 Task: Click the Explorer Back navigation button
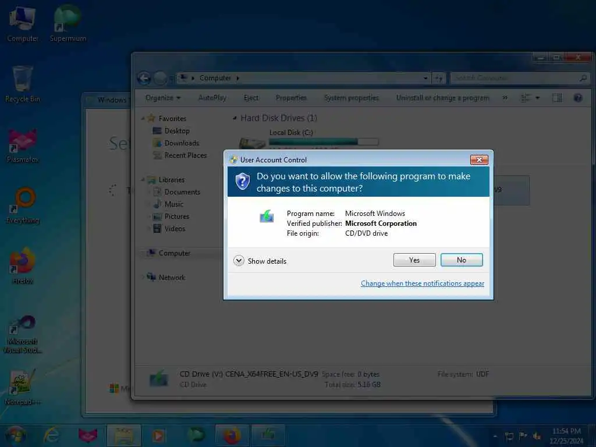point(144,79)
